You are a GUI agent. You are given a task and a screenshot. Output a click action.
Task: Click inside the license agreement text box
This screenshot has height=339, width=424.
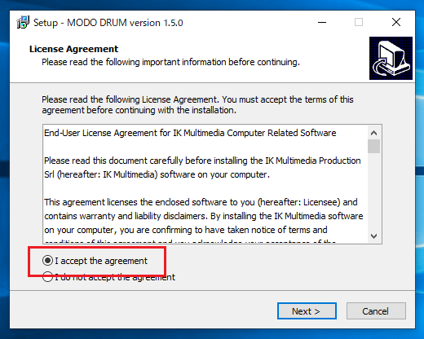coord(205,184)
